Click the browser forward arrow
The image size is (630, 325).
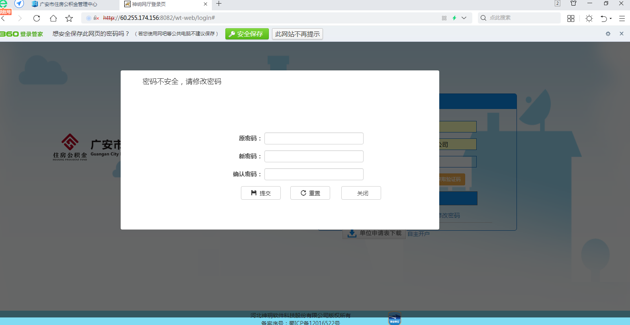20,18
